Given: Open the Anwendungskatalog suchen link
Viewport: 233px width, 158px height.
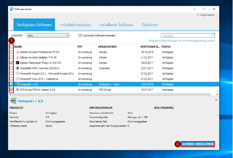Looking at the screenshot, I should (181, 41).
